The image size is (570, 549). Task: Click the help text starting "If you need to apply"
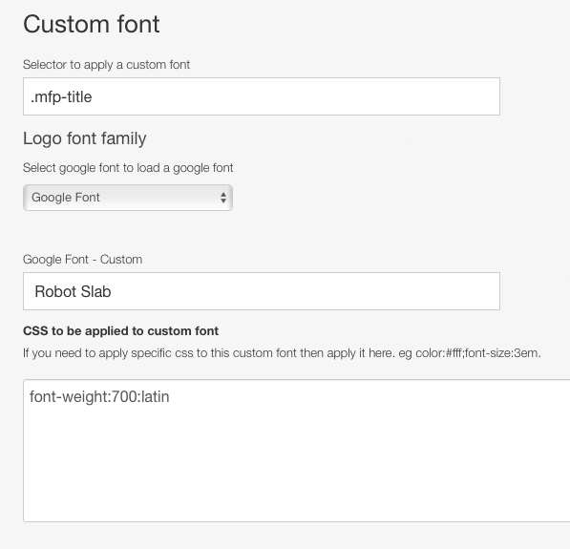(282, 353)
